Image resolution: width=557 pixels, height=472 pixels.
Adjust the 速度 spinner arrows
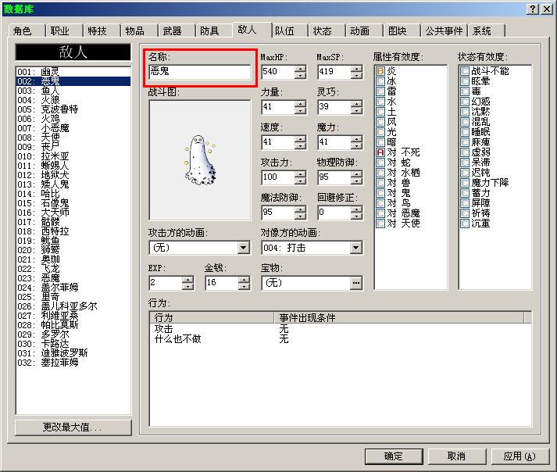pyautogui.click(x=301, y=142)
